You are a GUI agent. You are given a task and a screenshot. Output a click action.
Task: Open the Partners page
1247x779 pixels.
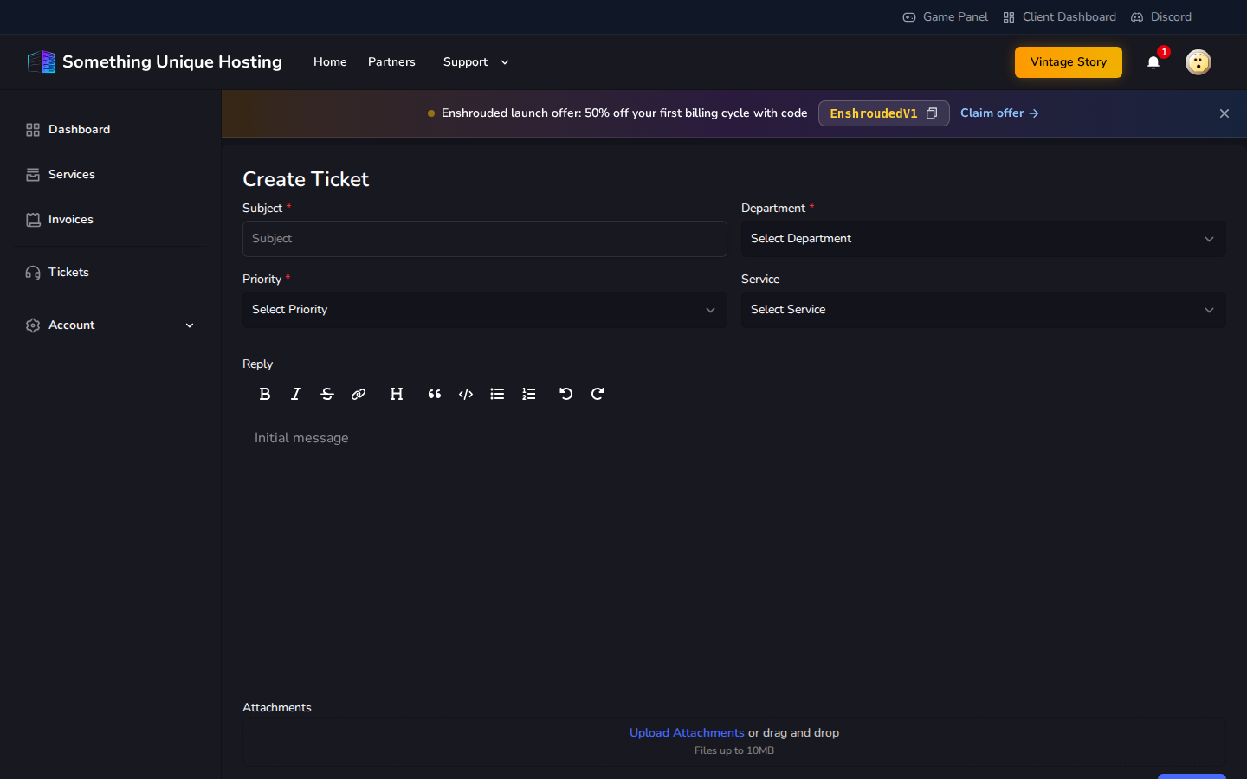pyautogui.click(x=391, y=62)
